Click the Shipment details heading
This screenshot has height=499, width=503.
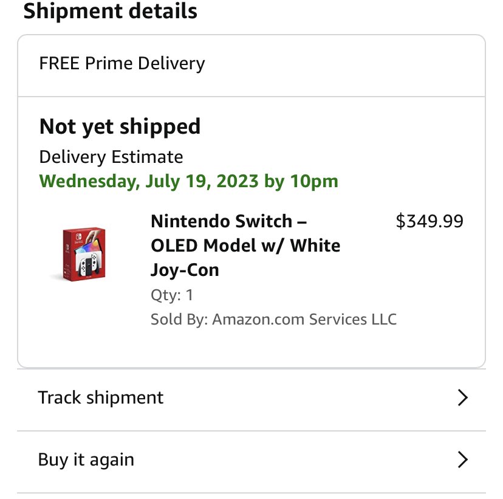click(110, 11)
